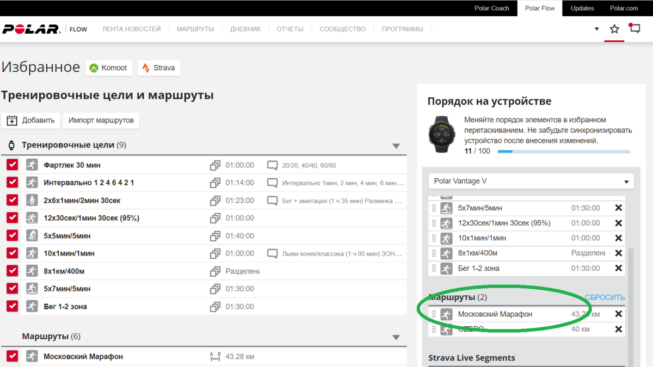
Task: Remove 12х30сек/1мин 30сек from device list
Action: click(618, 223)
